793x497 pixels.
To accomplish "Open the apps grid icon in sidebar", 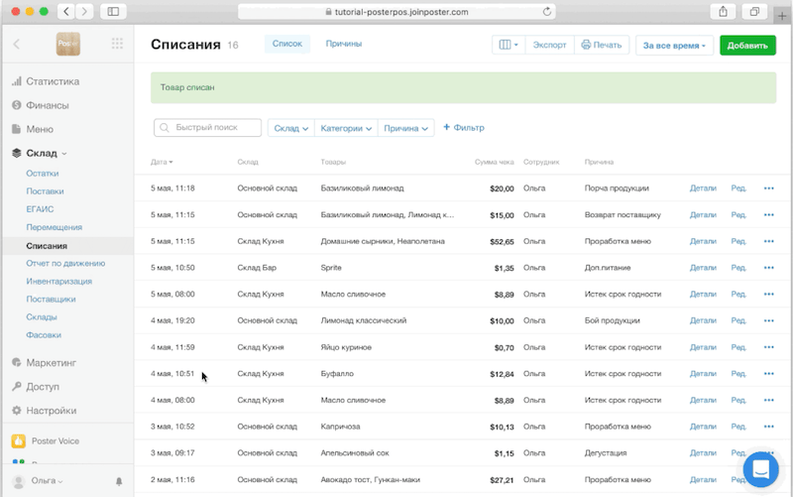I will click(118, 45).
